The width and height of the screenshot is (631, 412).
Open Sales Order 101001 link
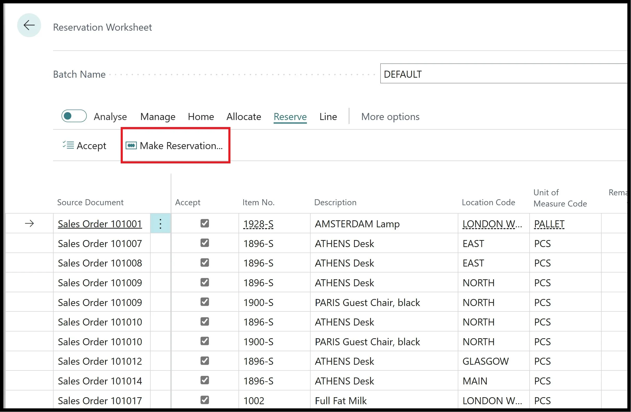point(100,224)
